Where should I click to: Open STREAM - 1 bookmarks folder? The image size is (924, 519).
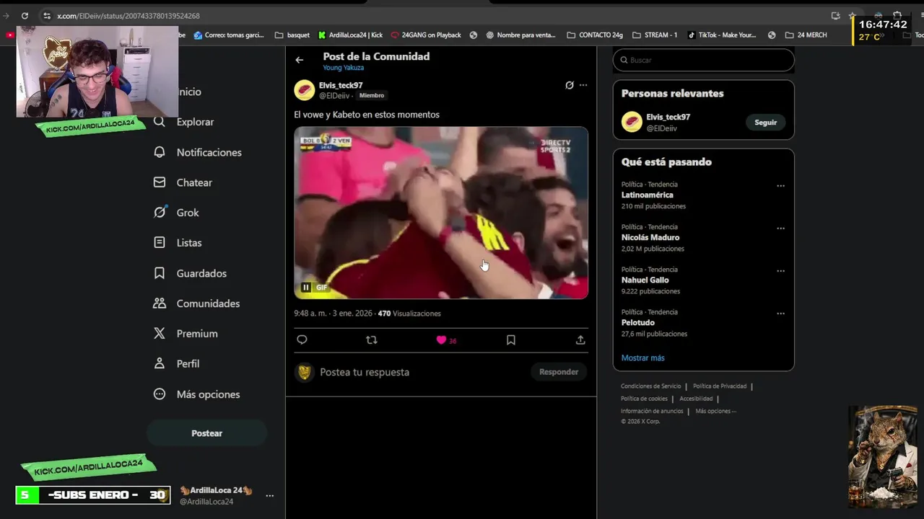tap(655, 35)
